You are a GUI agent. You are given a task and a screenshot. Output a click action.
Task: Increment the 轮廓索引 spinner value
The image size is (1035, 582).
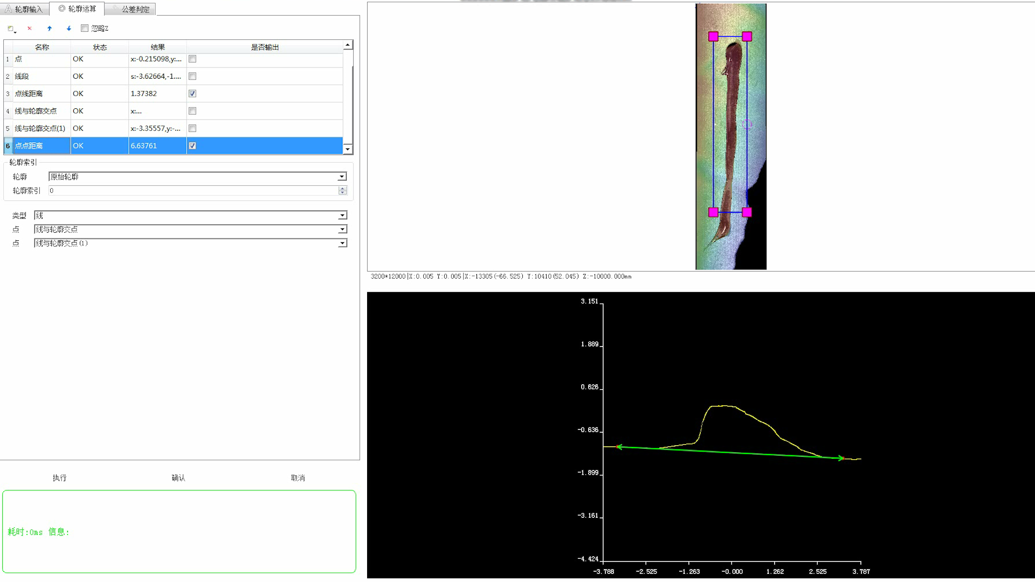(x=342, y=188)
